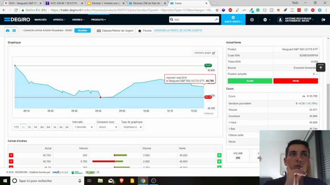Open Favoris button
Image resolution: width=330 pixels, height=185 pixels.
145,31
